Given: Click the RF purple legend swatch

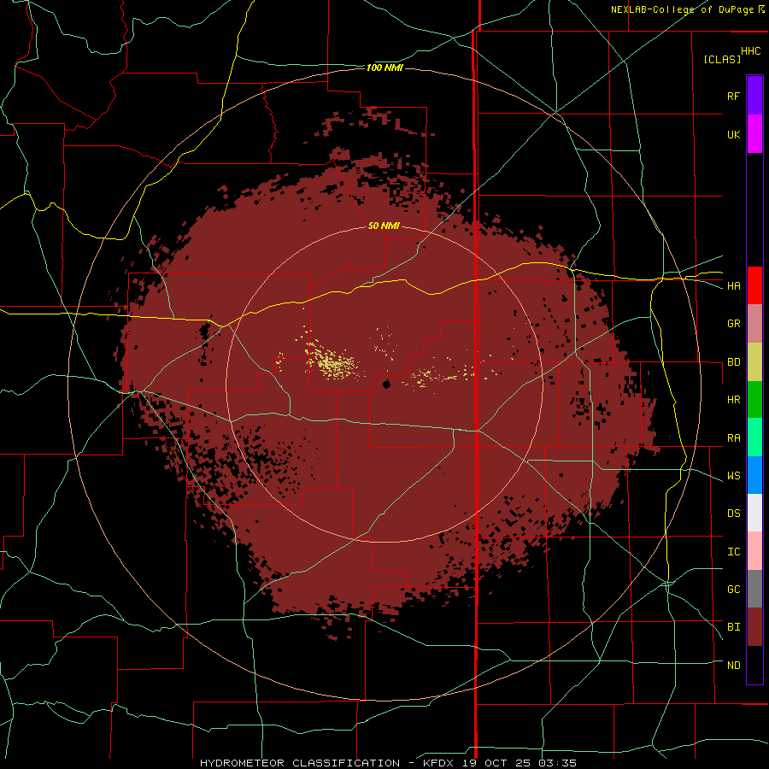Looking at the screenshot, I should pos(754,96).
